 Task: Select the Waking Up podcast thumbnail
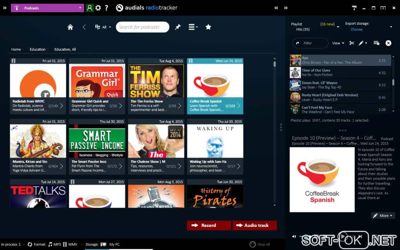215,141
